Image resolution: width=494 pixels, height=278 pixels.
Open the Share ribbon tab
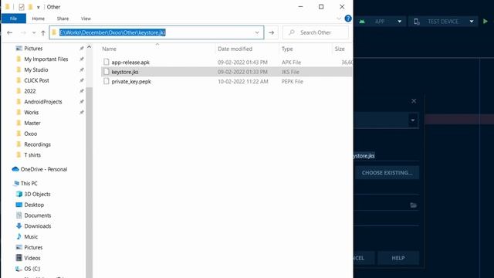point(63,19)
